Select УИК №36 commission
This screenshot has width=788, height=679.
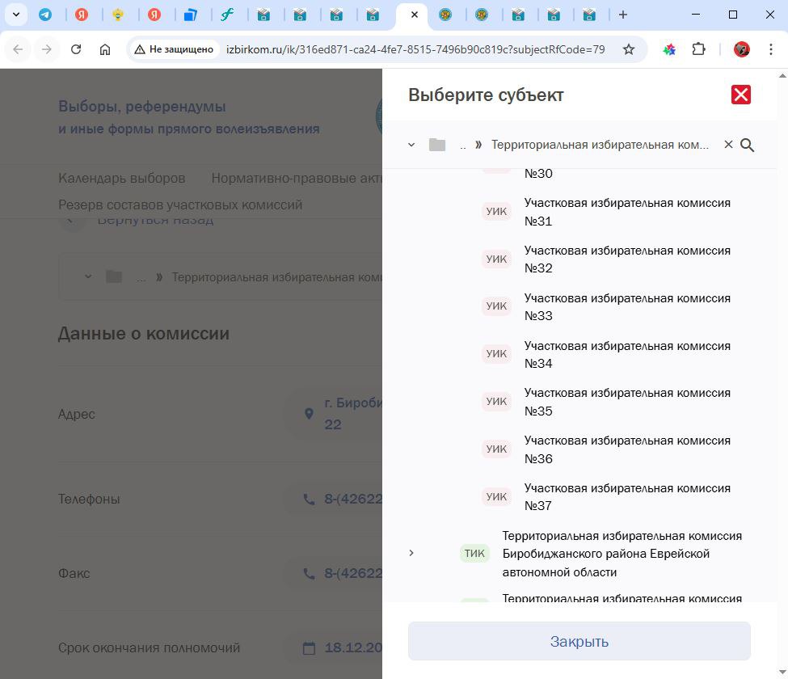pos(627,449)
